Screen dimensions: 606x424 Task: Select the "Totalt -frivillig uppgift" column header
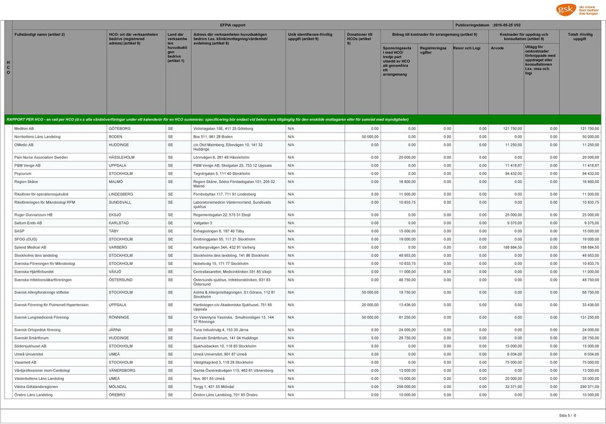(579, 72)
